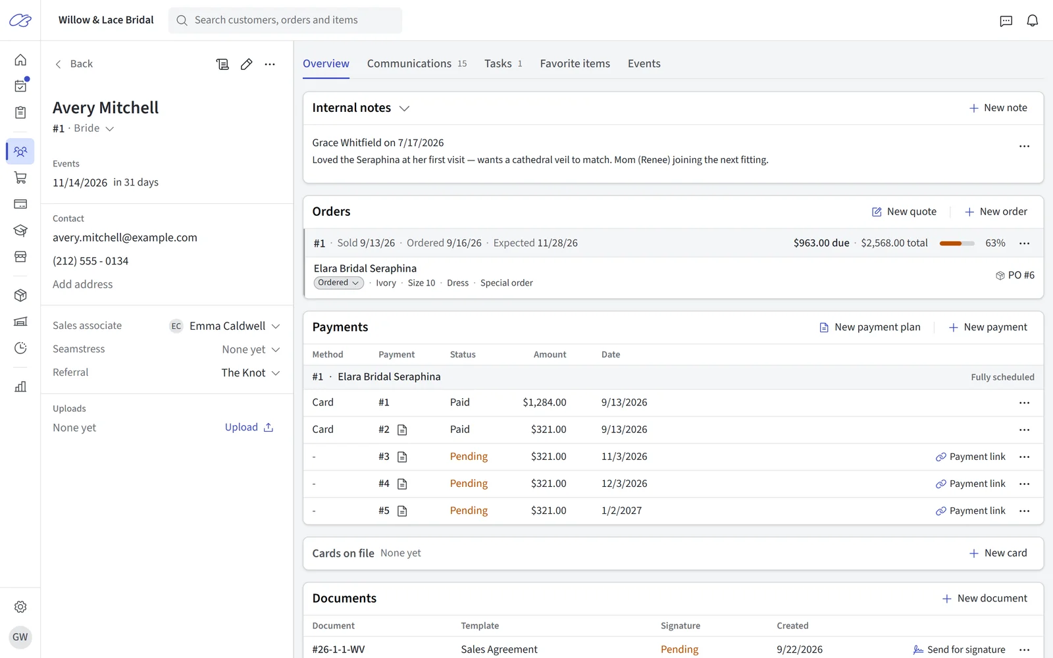
Task: Click the Upload link in Uploads
Action: 249,428
